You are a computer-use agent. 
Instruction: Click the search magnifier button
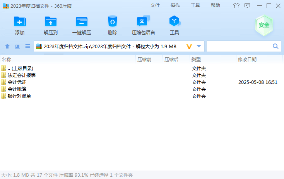pos(276,46)
